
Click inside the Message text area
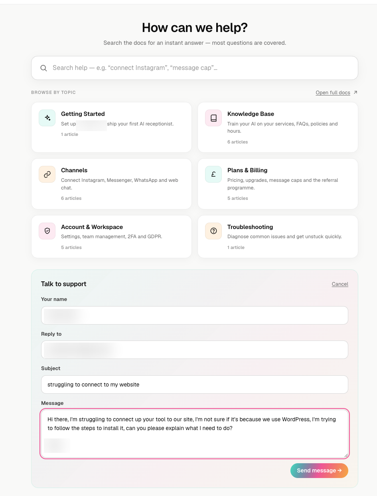click(195, 434)
